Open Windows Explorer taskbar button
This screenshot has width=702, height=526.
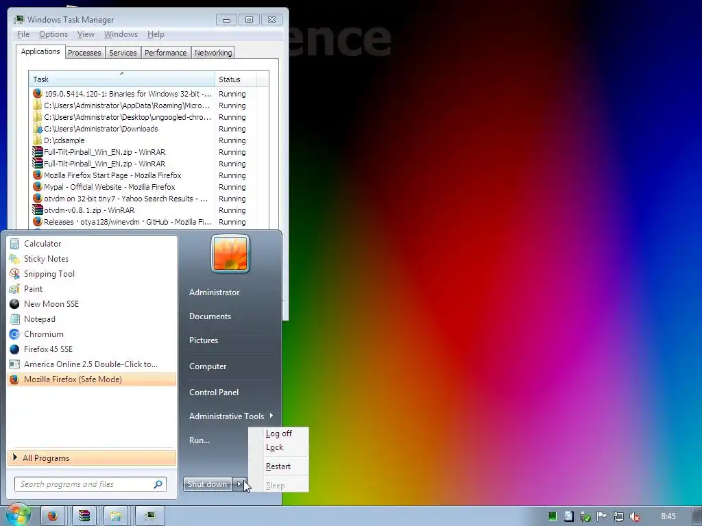[x=115, y=516]
